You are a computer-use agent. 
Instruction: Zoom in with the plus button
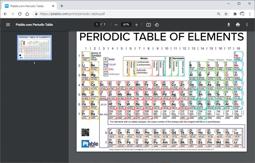tap(137, 25)
